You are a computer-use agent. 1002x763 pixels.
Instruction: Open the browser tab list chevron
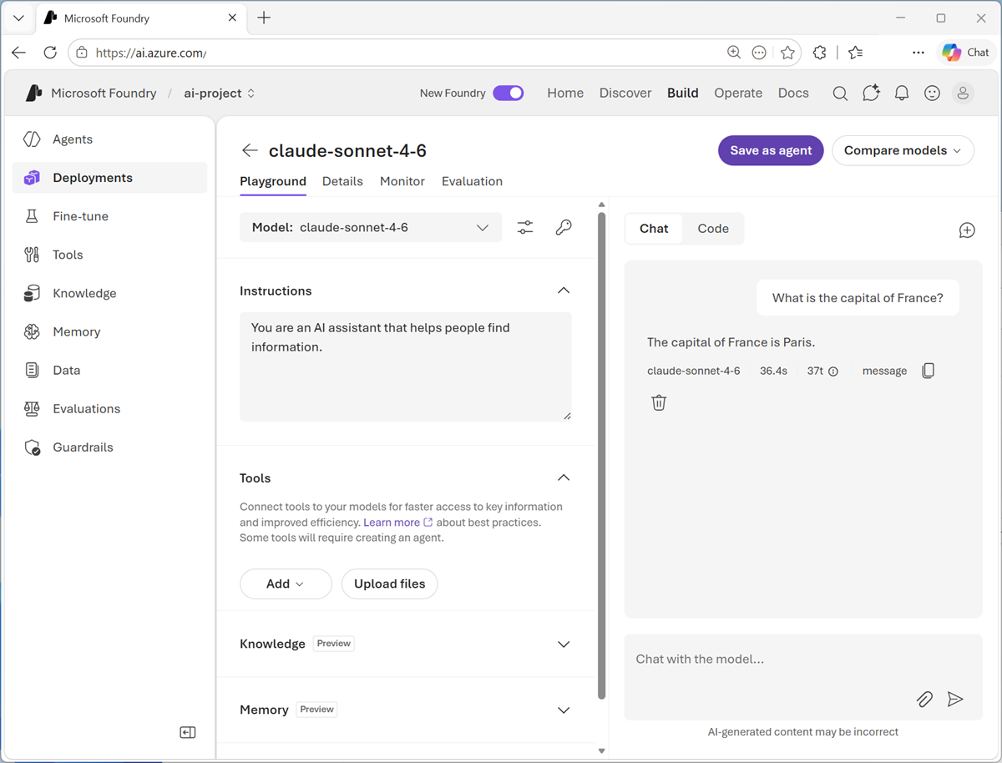(x=18, y=18)
